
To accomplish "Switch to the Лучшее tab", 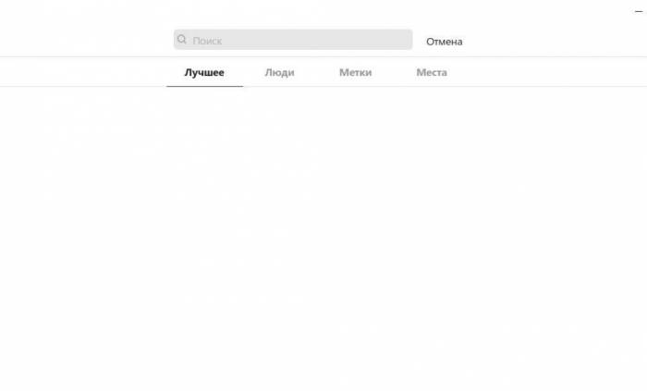I will pos(204,73).
